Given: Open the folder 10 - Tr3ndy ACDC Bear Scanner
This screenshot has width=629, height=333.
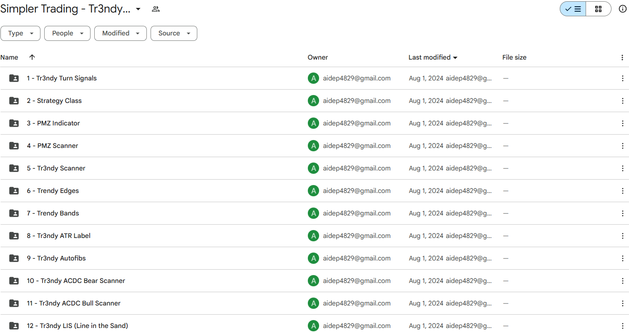Looking at the screenshot, I should [76, 281].
